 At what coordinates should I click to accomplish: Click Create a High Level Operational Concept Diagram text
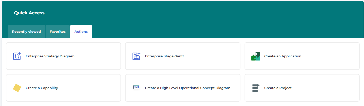point(187,88)
